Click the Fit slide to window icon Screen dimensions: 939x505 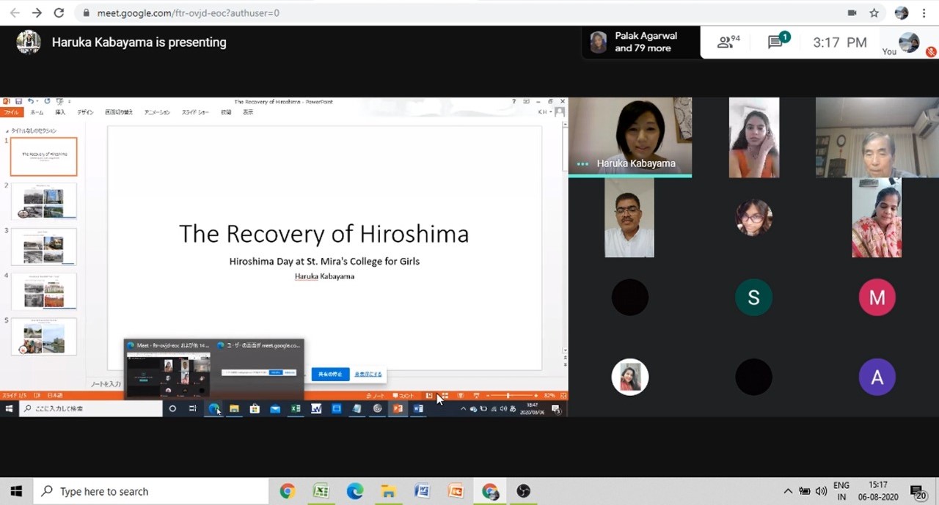pos(563,396)
